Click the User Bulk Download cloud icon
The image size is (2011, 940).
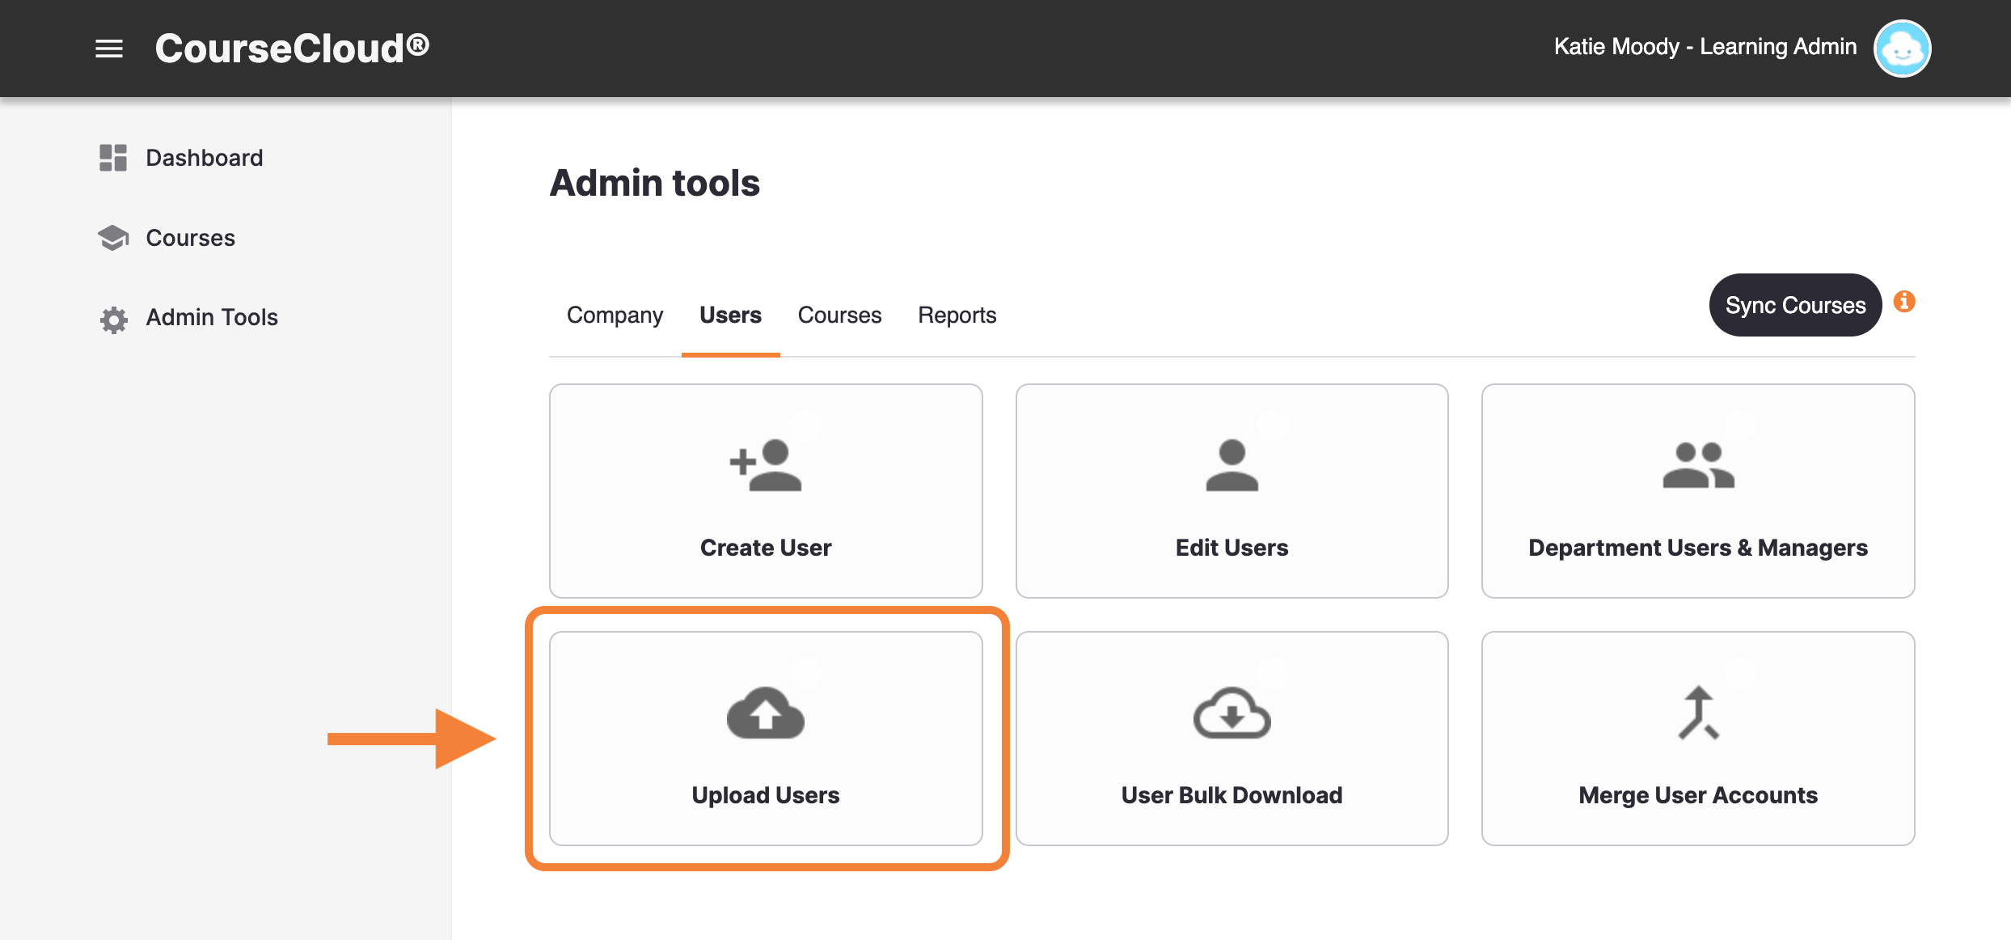click(x=1230, y=712)
